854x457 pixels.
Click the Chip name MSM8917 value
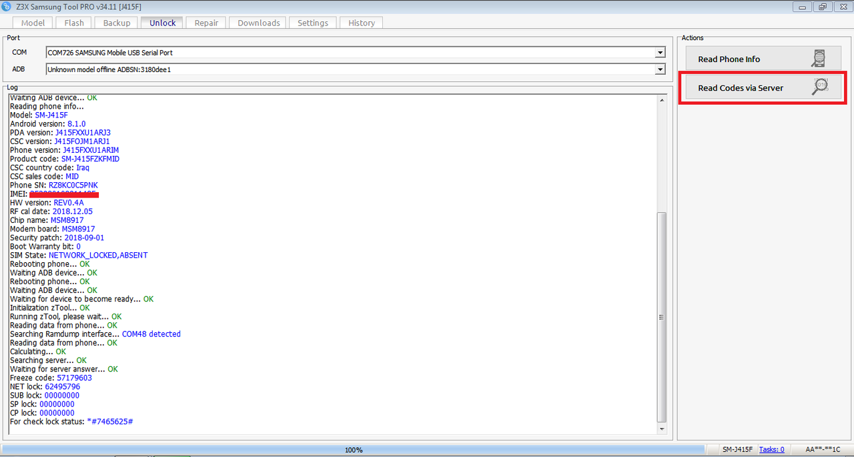point(67,220)
